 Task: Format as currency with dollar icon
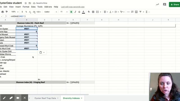[22, 12]
